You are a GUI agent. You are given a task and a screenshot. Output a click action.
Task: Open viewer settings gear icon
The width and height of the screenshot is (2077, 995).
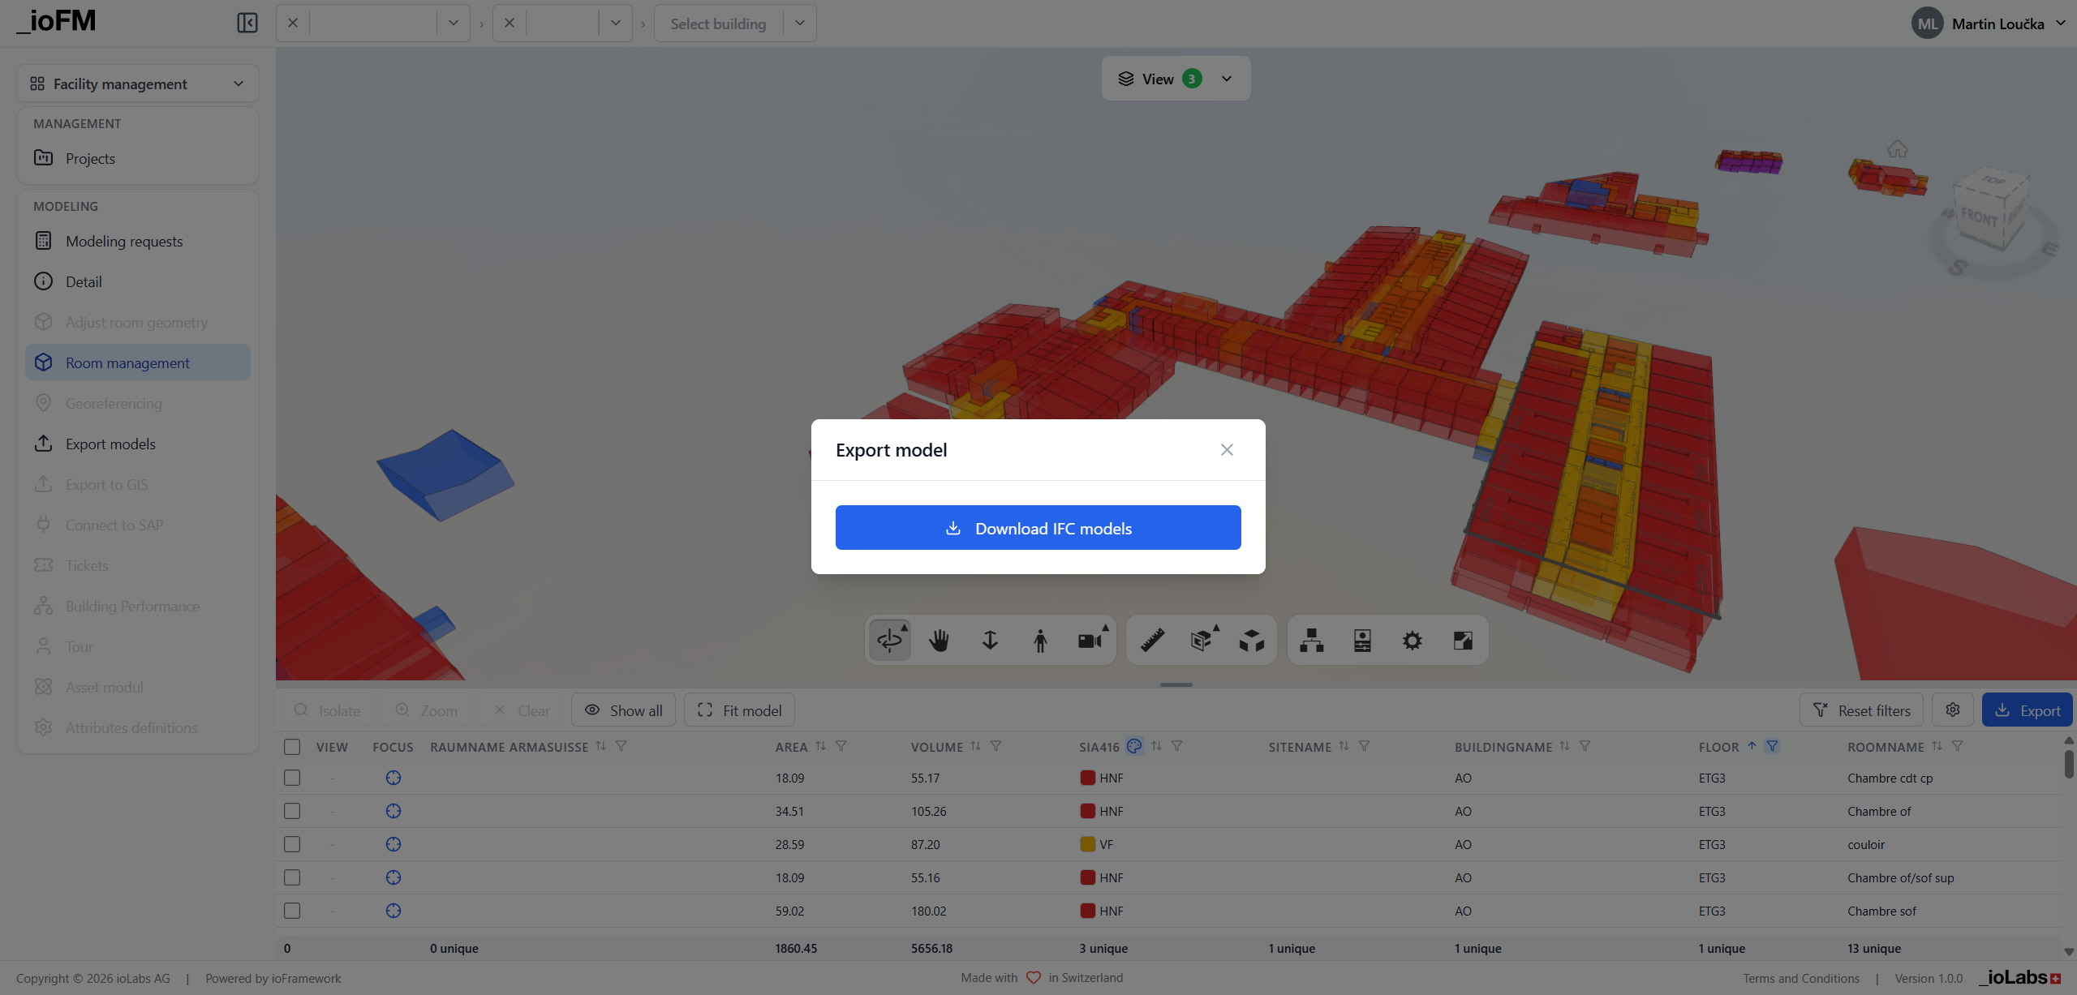pos(1412,641)
